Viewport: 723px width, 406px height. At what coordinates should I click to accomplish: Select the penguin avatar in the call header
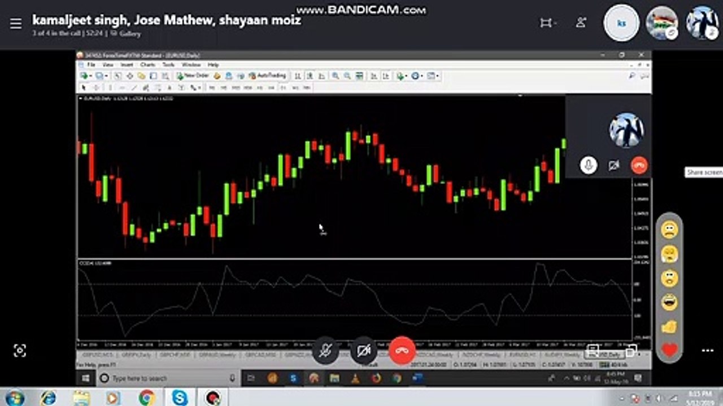coord(702,23)
